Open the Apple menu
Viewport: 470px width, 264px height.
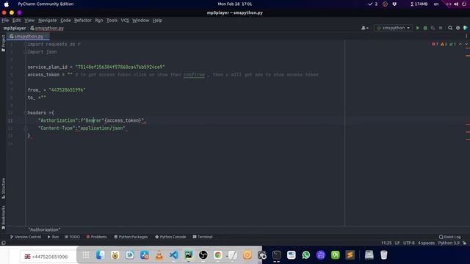point(7,4)
